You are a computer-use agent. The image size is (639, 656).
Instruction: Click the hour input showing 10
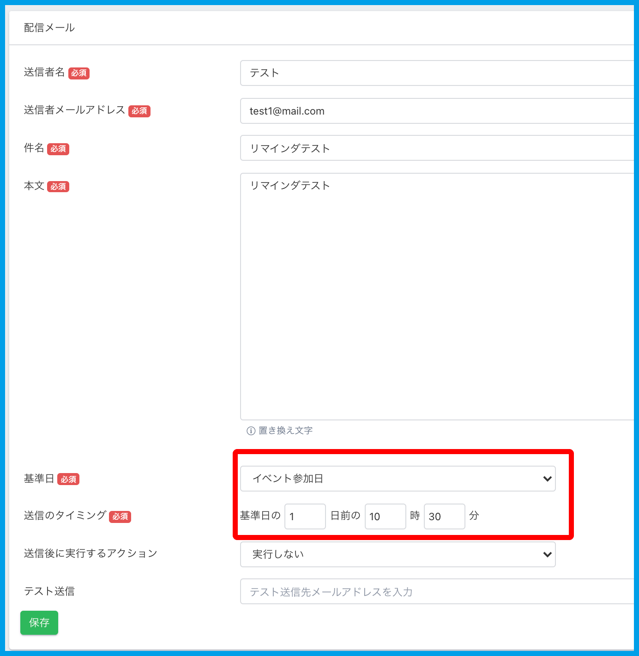point(385,516)
